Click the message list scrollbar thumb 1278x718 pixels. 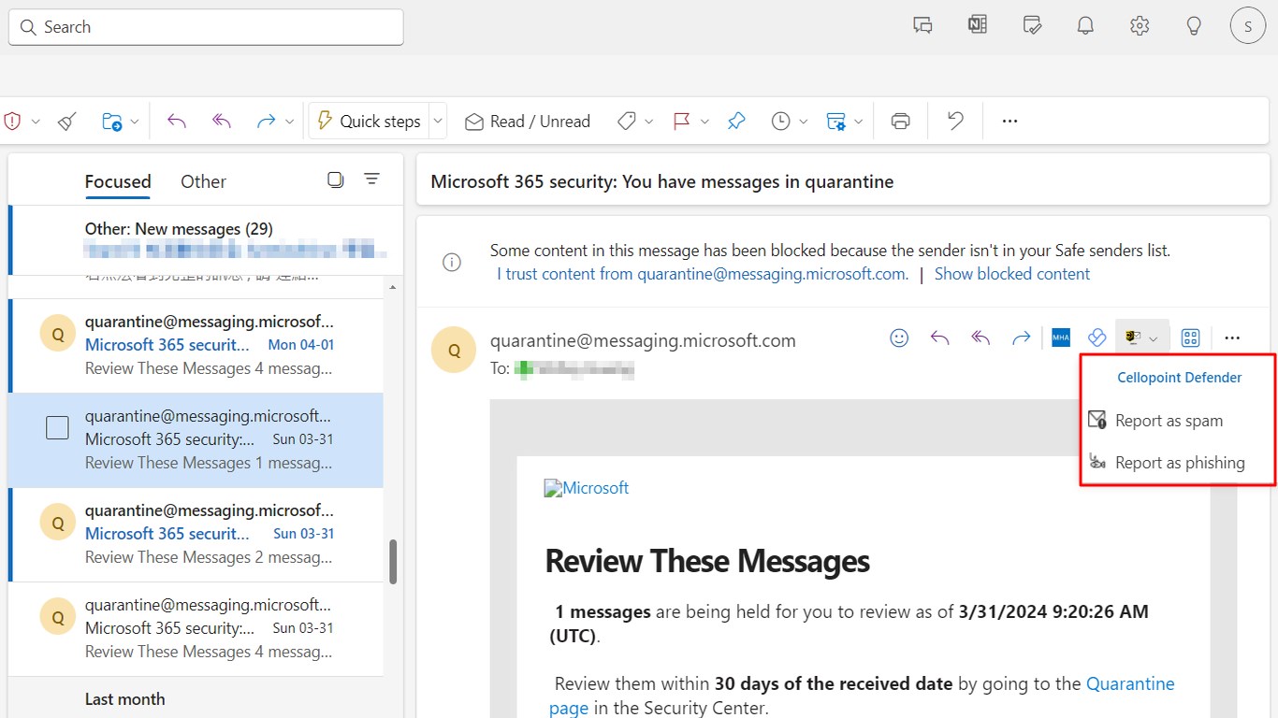[393, 561]
